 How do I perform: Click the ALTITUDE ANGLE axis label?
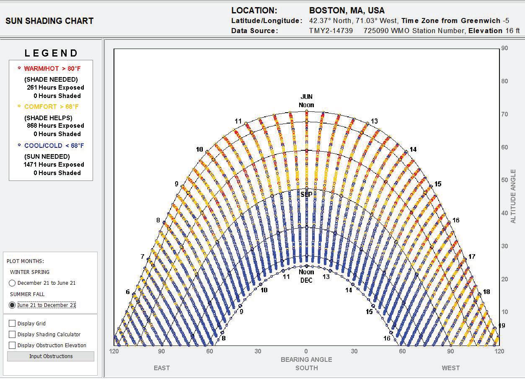pyautogui.click(x=513, y=196)
